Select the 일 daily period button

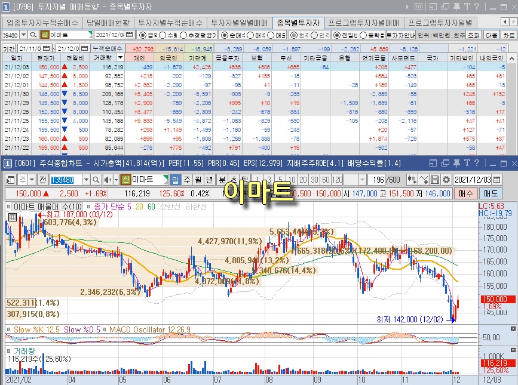[x=176, y=180]
